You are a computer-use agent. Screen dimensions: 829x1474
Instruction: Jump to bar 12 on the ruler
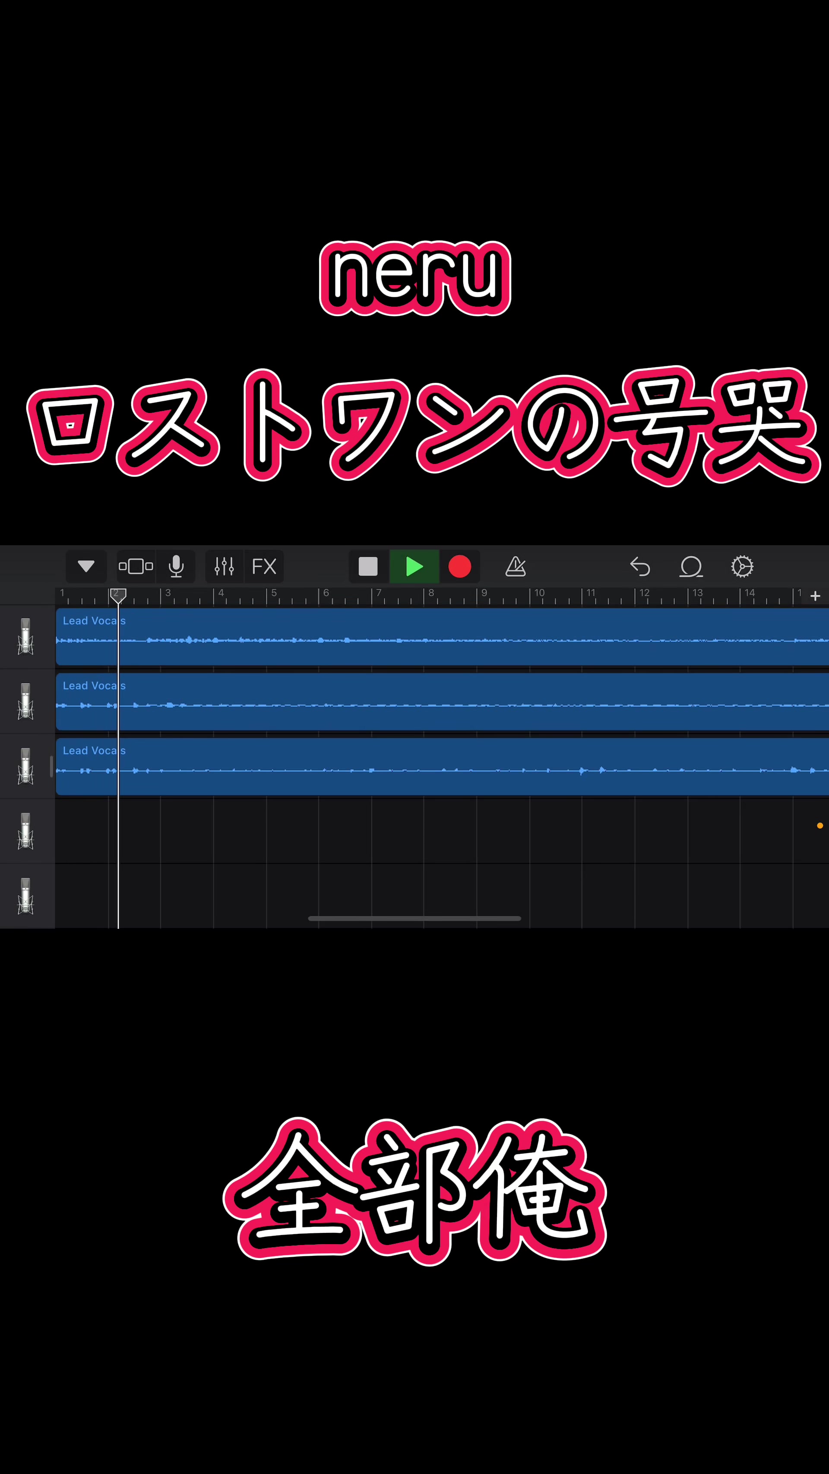pos(644,593)
